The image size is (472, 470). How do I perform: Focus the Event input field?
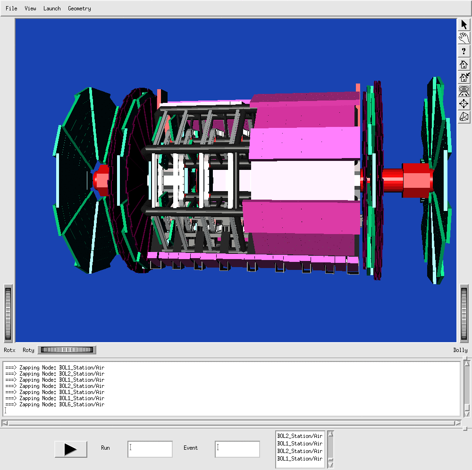[x=237, y=449]
